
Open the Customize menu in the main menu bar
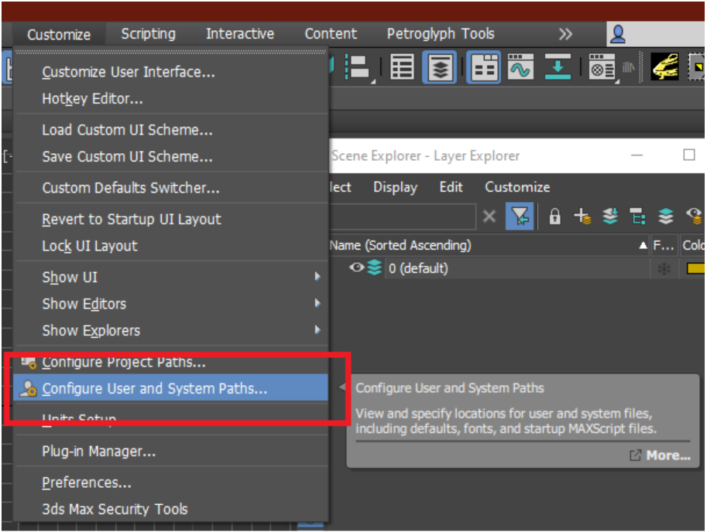click(59, 35)
